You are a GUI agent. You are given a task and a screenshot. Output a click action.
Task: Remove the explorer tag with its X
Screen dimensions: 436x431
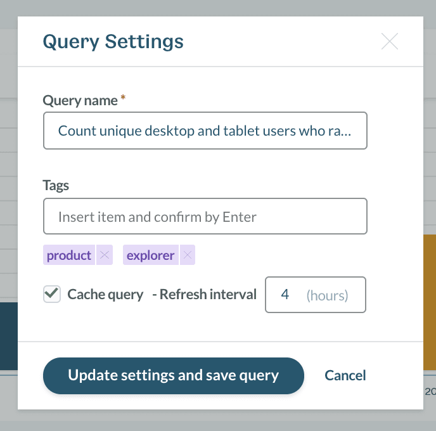(x=188, y=255)
